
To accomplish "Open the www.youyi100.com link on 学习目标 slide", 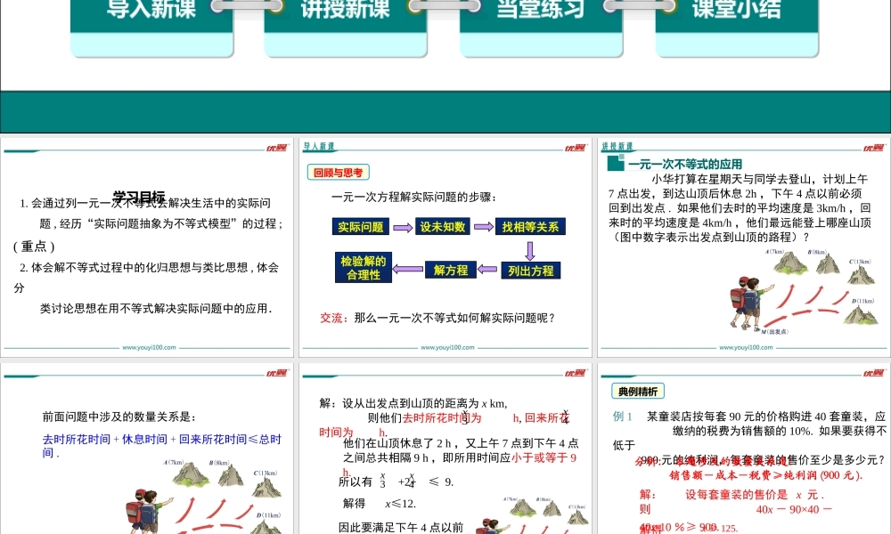I will (x=148, y=348).
